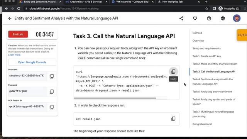
Task: Click the browser back arrow
Action: [6, 8]
